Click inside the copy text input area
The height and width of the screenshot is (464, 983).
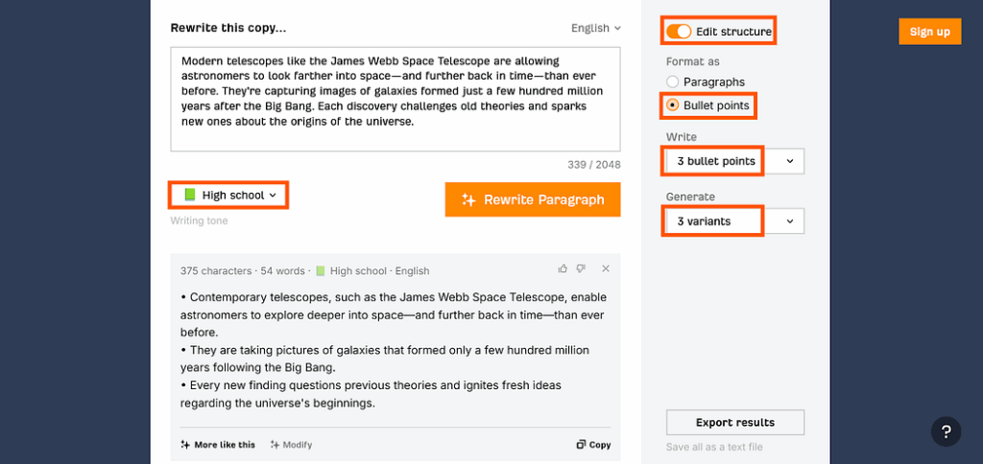[x=395, y=99]
